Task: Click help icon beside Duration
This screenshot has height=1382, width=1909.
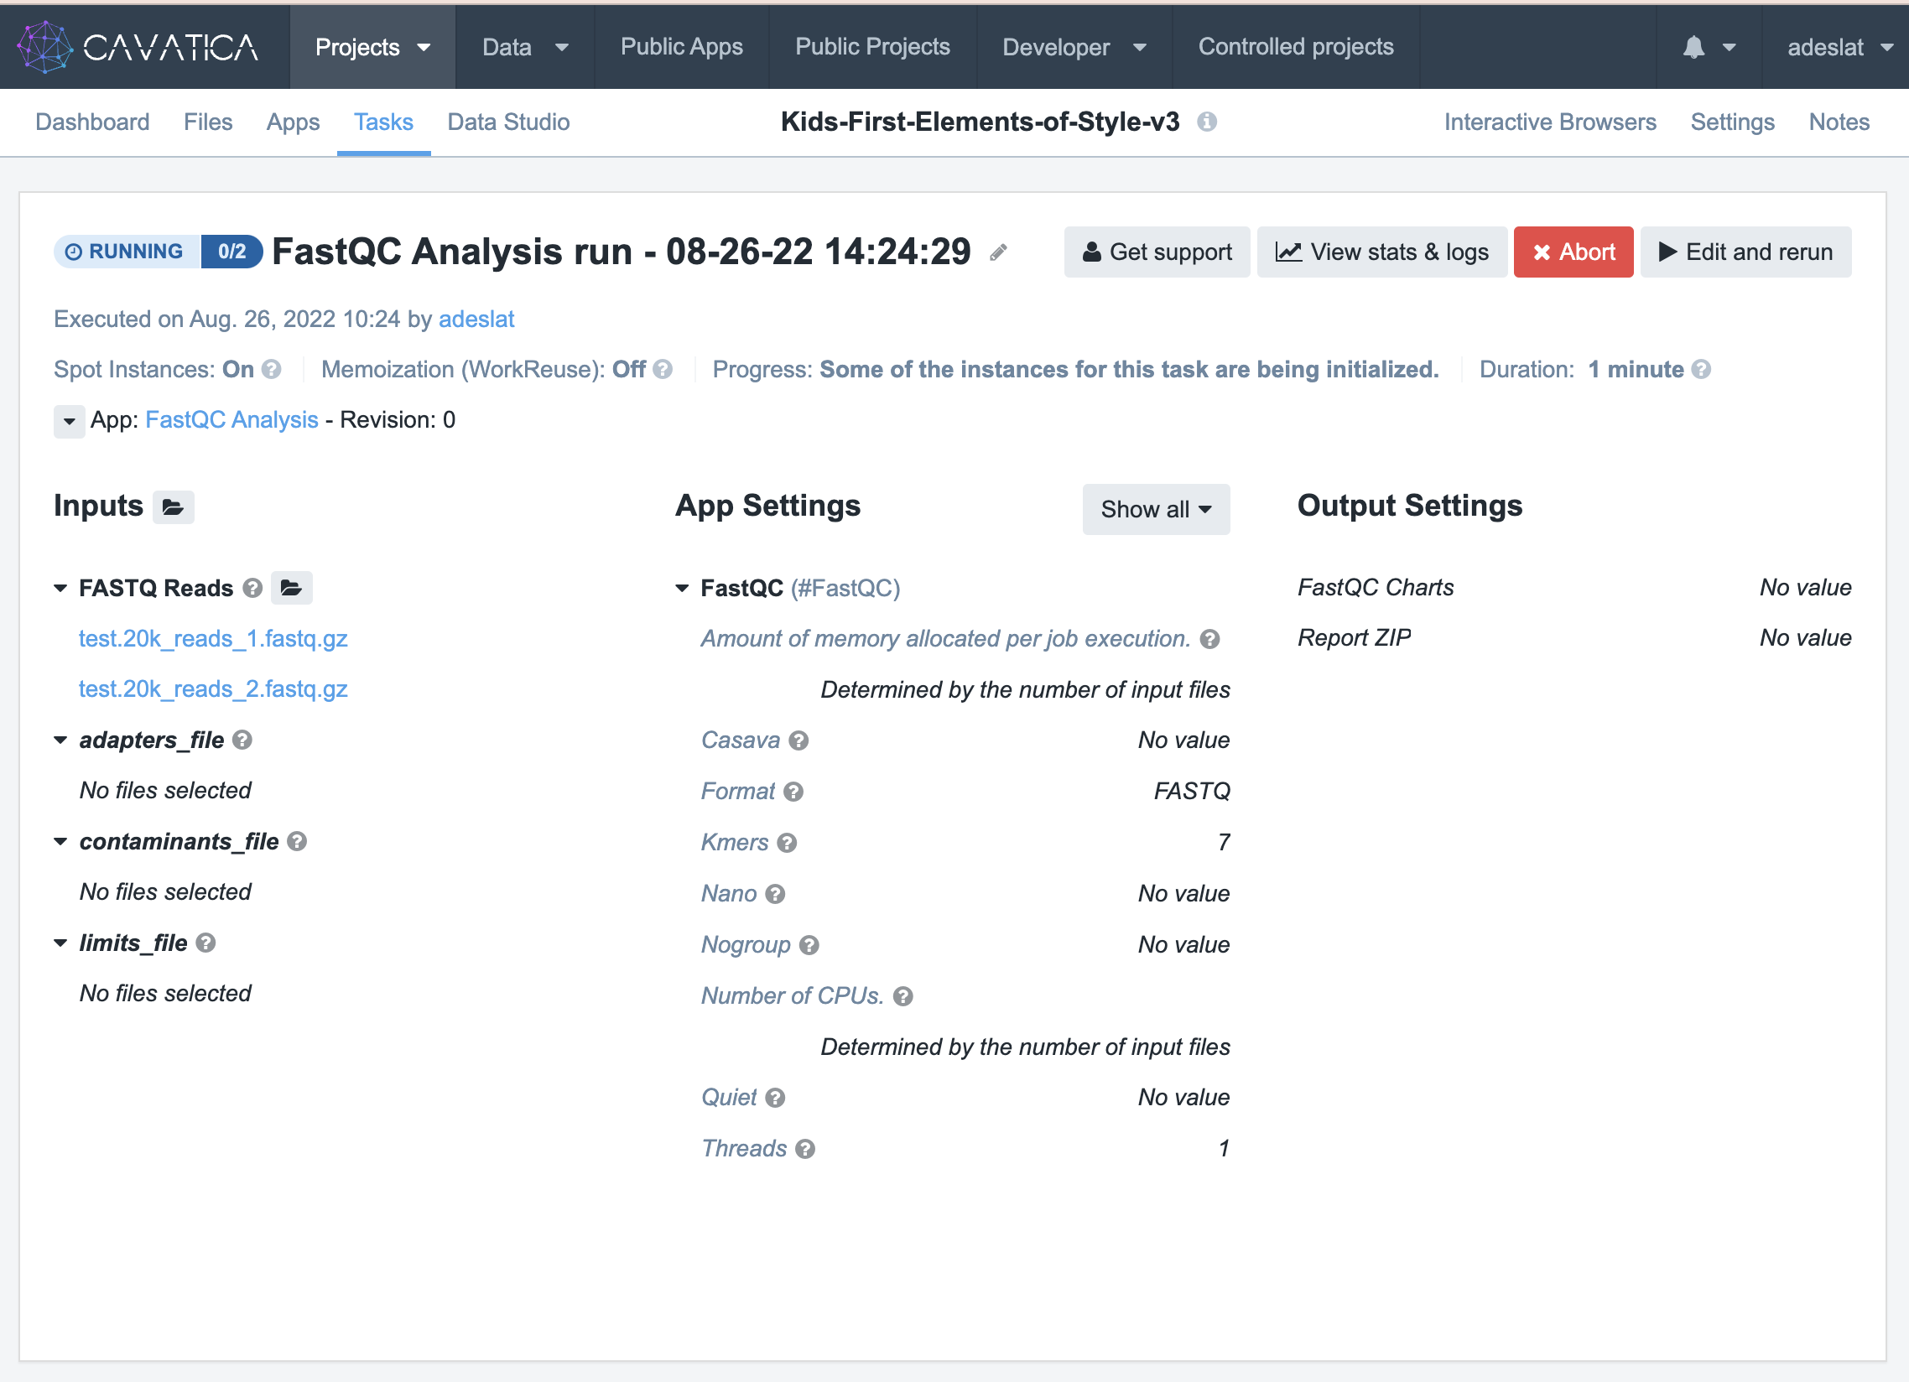Action: (1701, 370)
